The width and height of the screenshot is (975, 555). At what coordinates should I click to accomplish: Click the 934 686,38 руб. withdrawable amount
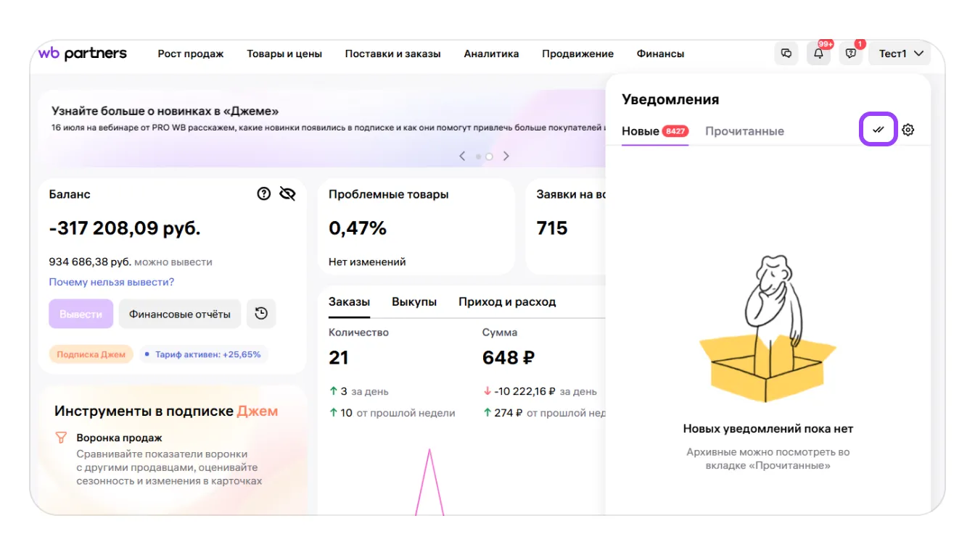tap(90, 262)
